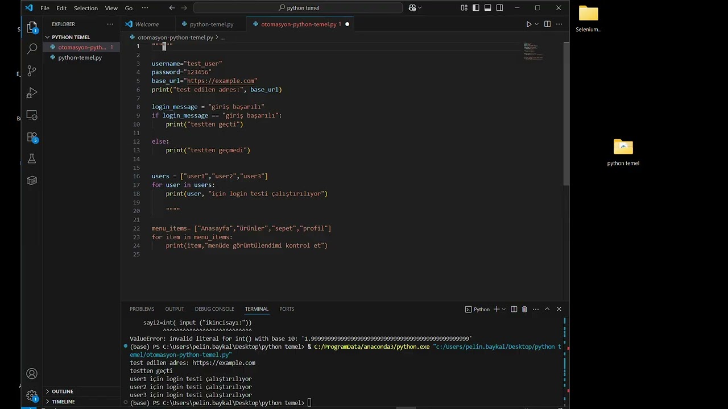Switch to the PROBLEMS panel tab
Image resolution: width=728 pixels, height=409 pixels.
pos(142,309)
